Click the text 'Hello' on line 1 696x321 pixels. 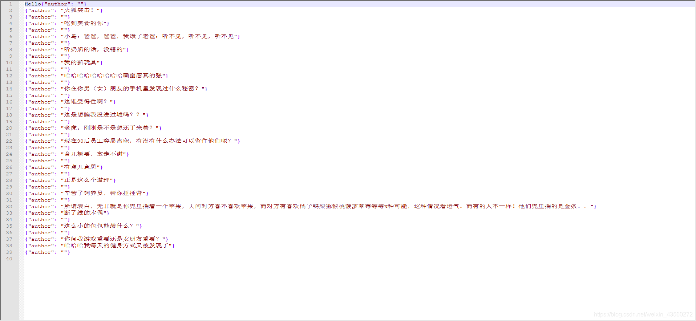tap(33, 4)
